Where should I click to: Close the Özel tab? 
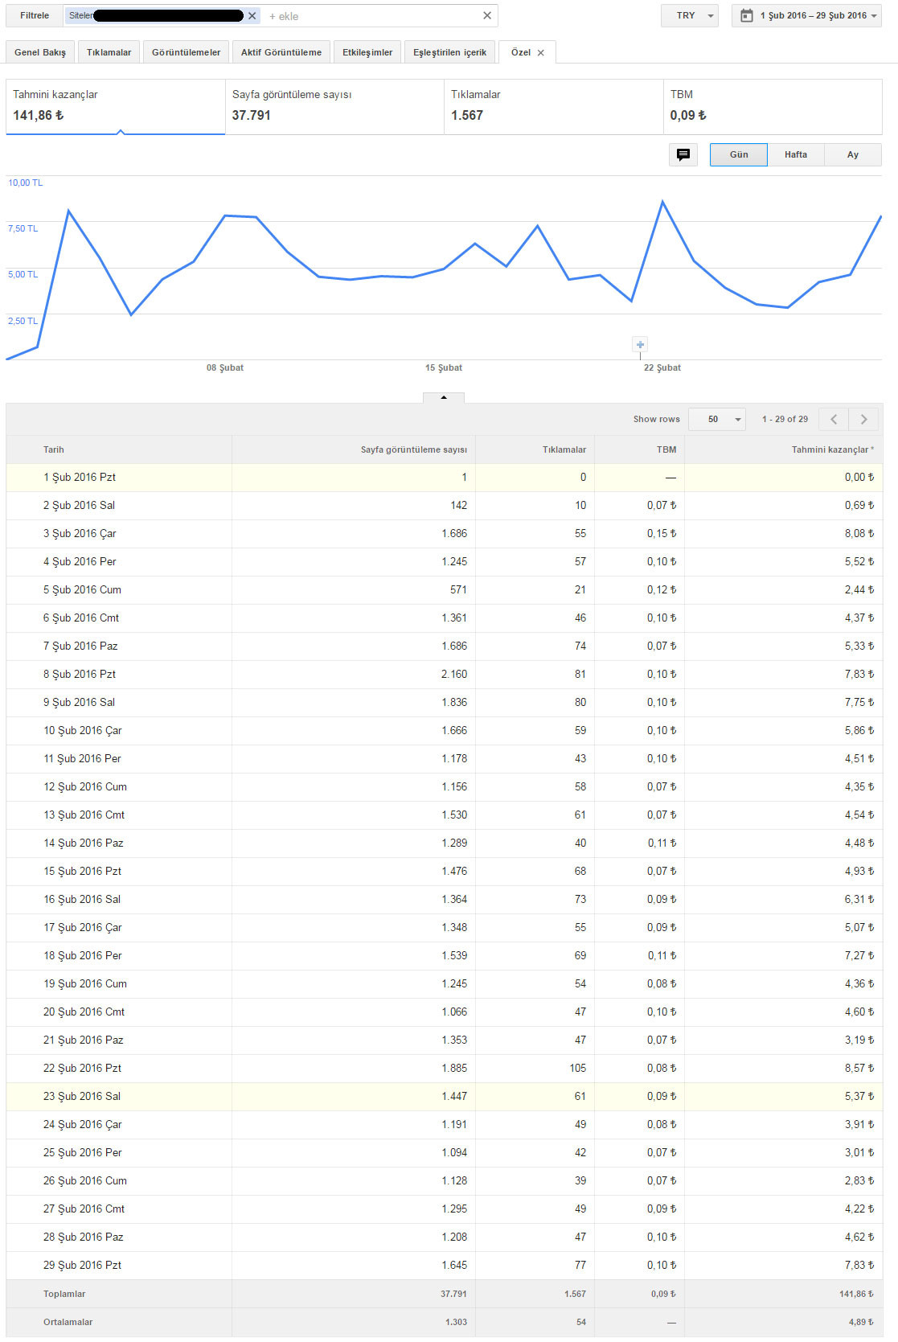541,53
